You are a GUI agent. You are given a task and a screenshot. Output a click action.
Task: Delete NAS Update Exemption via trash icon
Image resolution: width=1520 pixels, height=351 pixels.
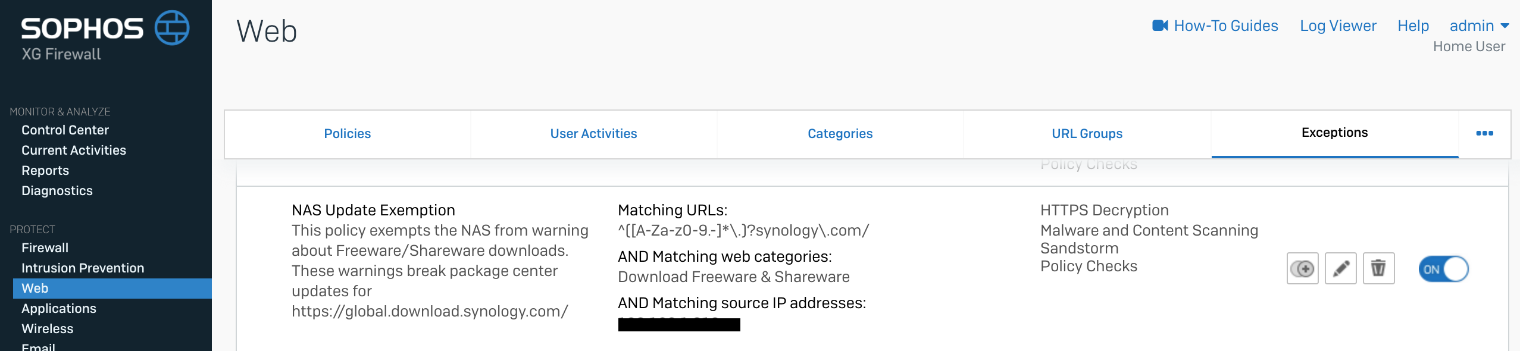1378,269
